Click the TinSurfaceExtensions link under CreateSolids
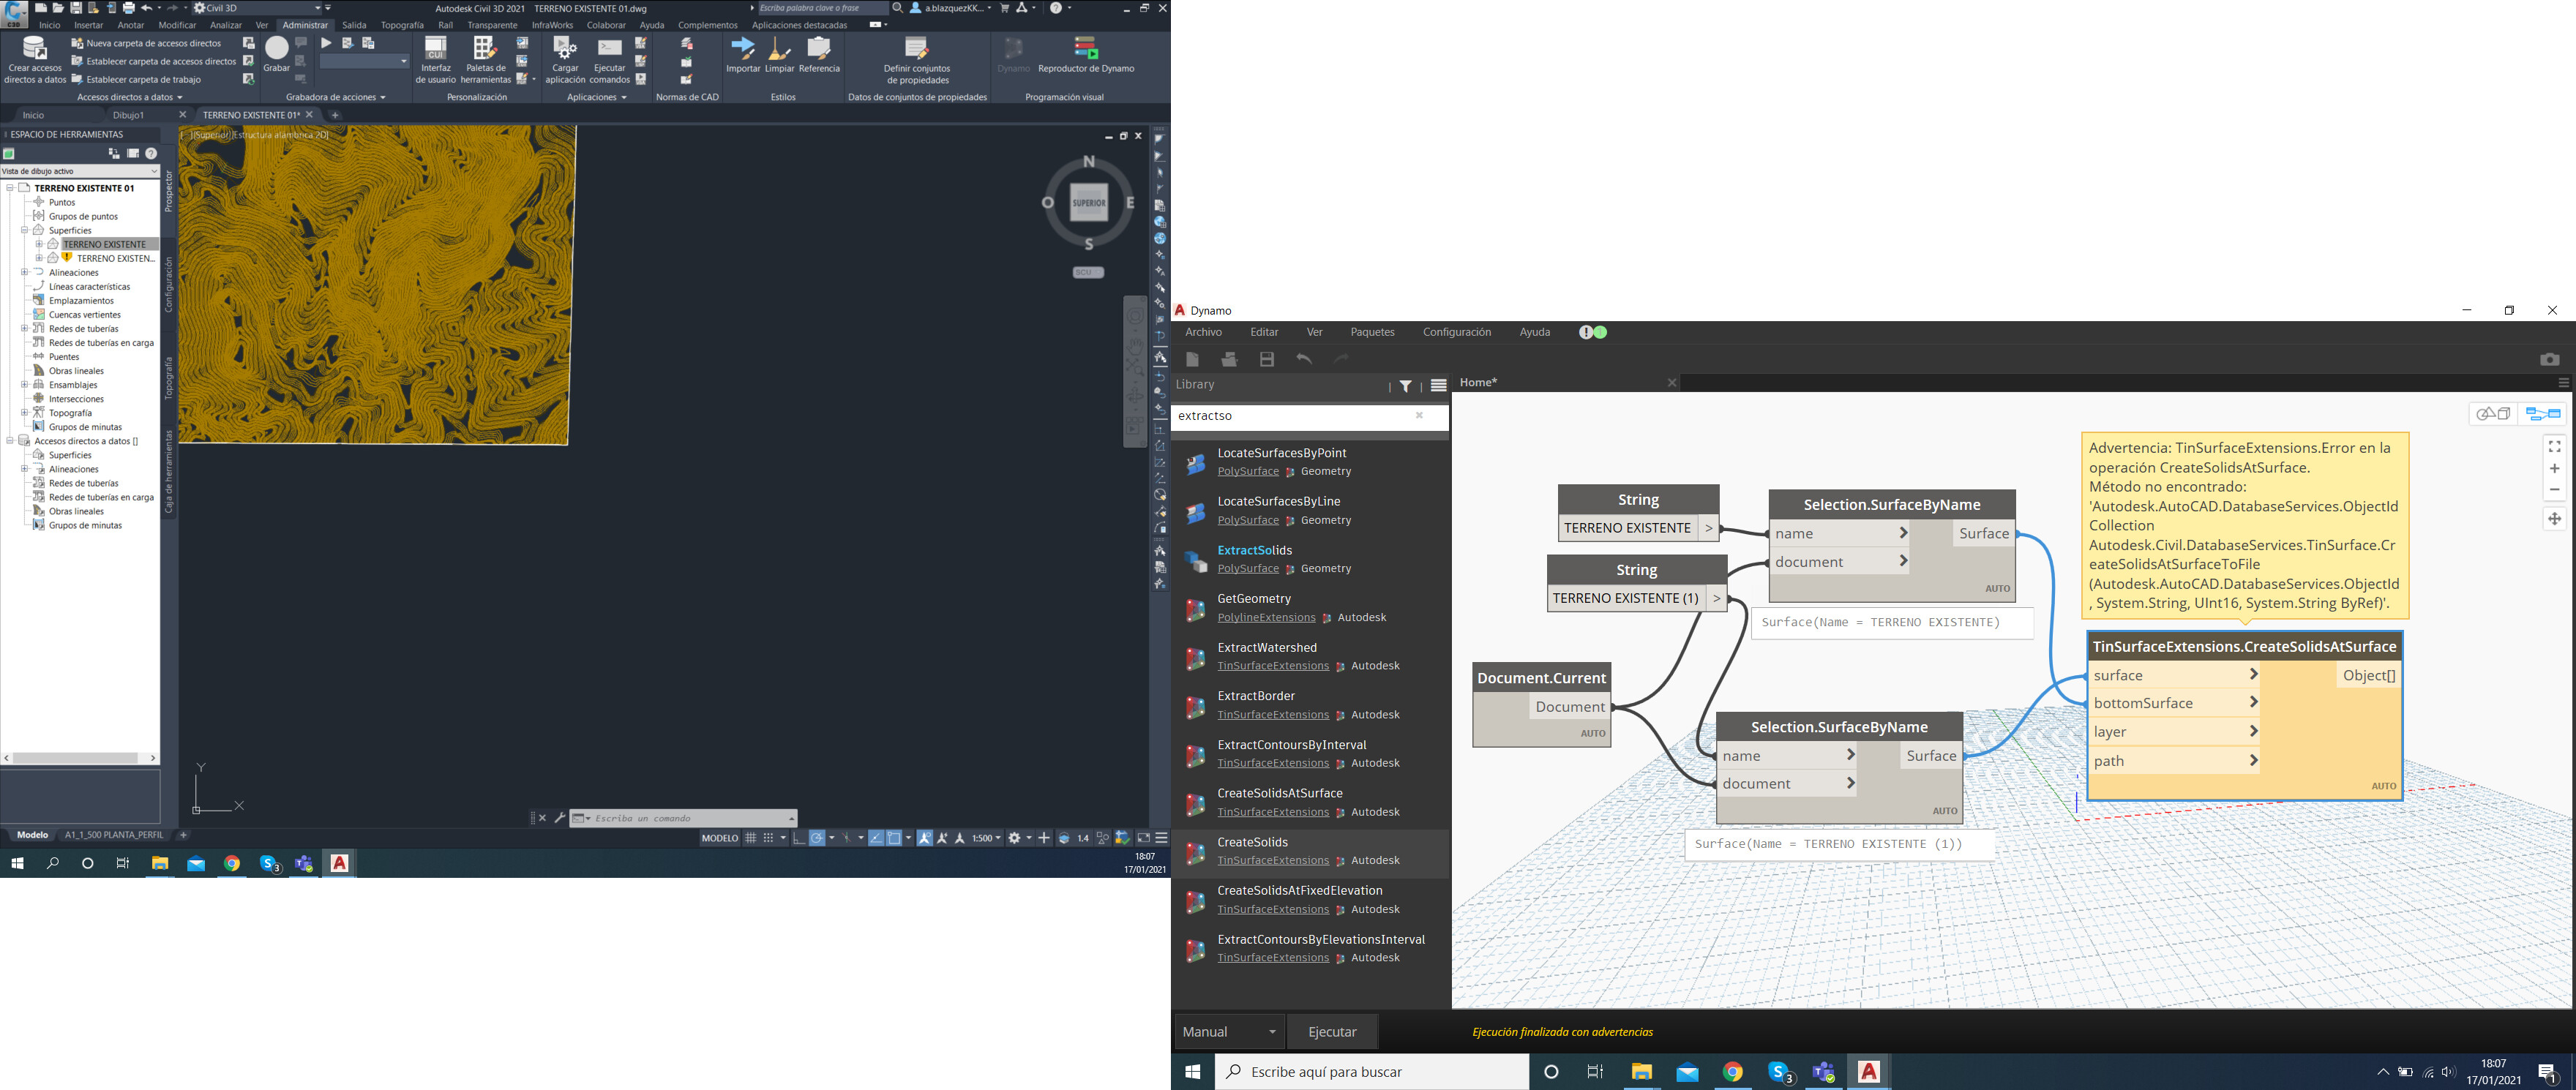The height and width of the screenshot is (1090, 2576). coord(1272,860)
